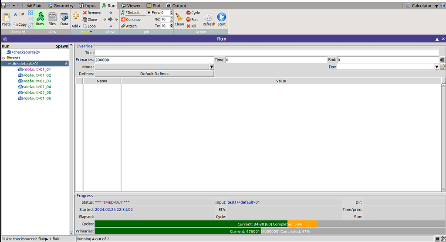The width and height of the screenshot is (446, 242).
Task: Open the Viewer tab
Action: [x=131, y=6]
